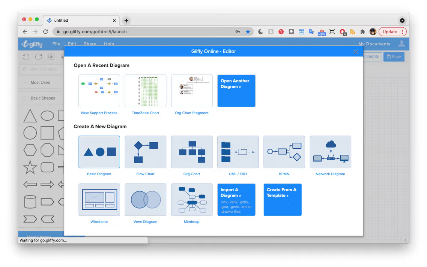Choose the Network Diagram icon
Screen dimensions: 427x267
(x=330, y=152)
